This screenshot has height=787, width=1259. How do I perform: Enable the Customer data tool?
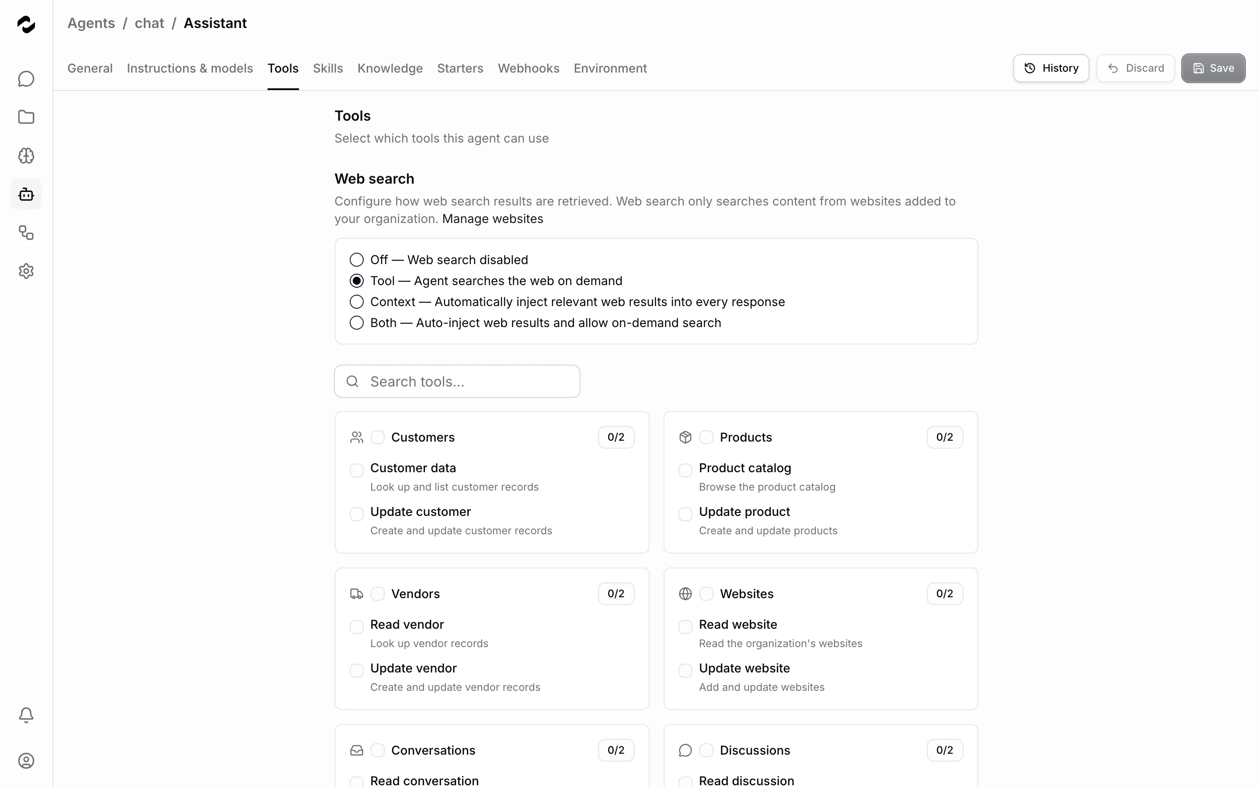coord(356,470)
